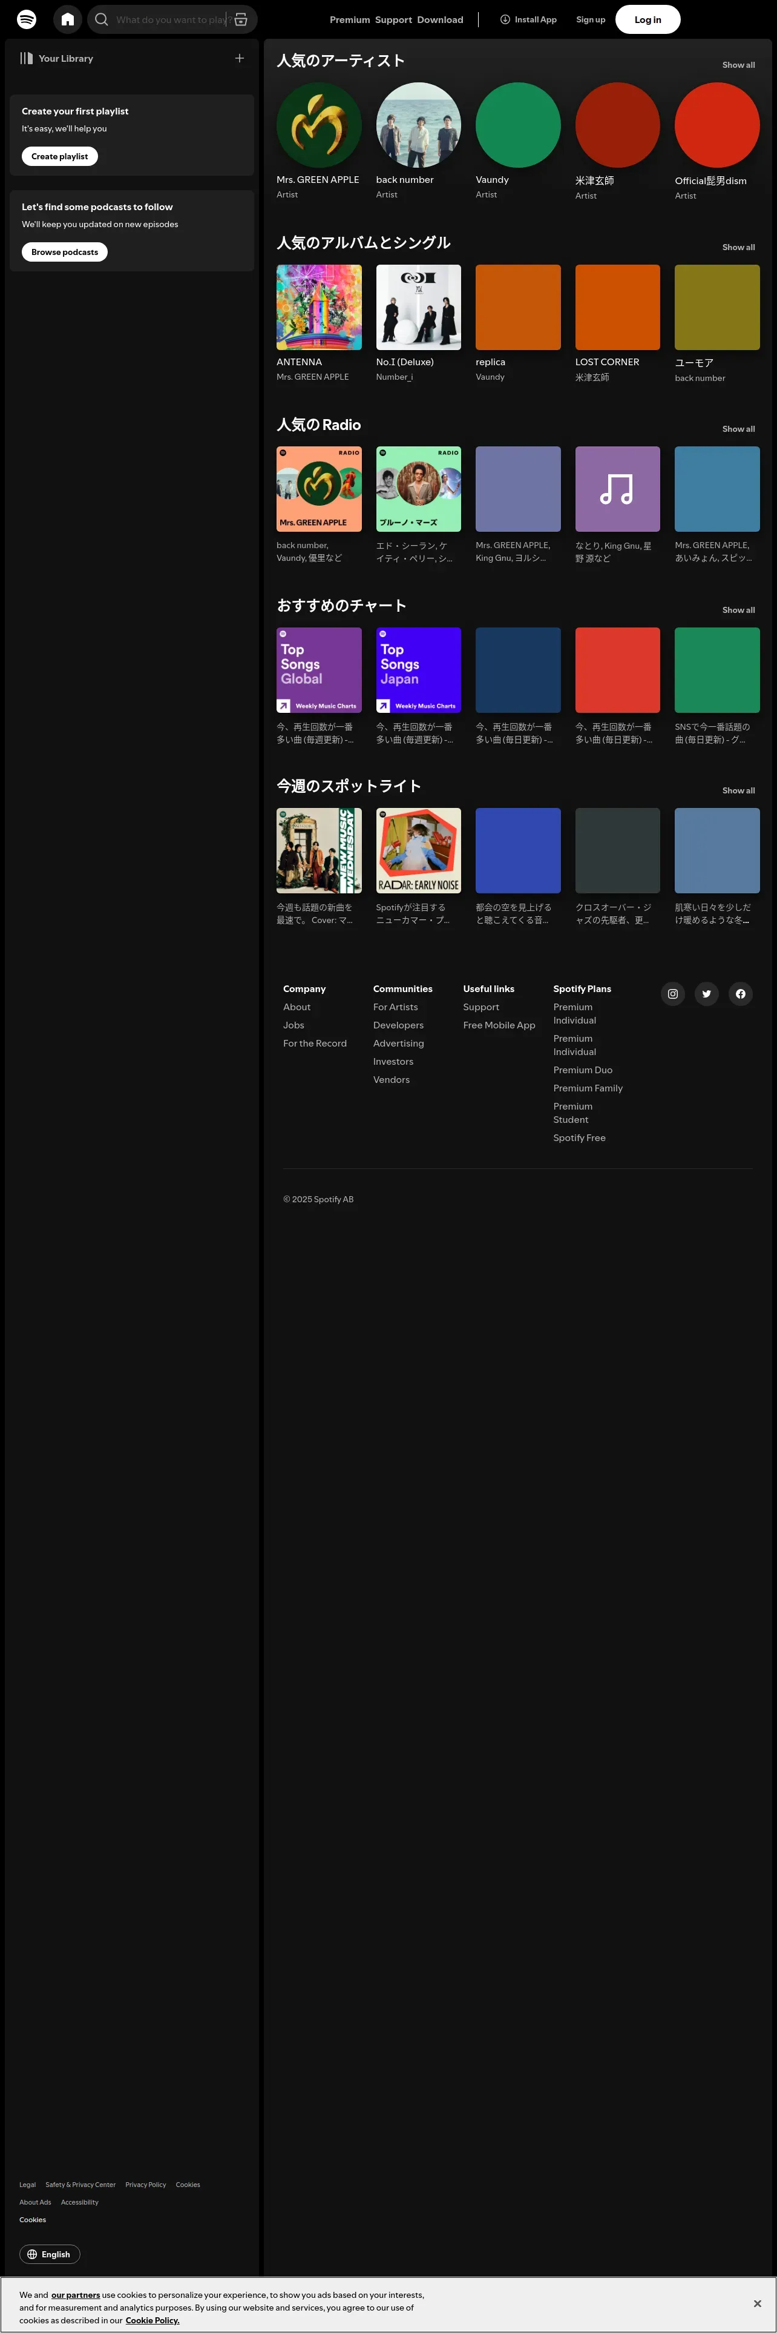Open the No.I (Deluxe) album
777x2333 pixels.
click(x=419, y=324)
